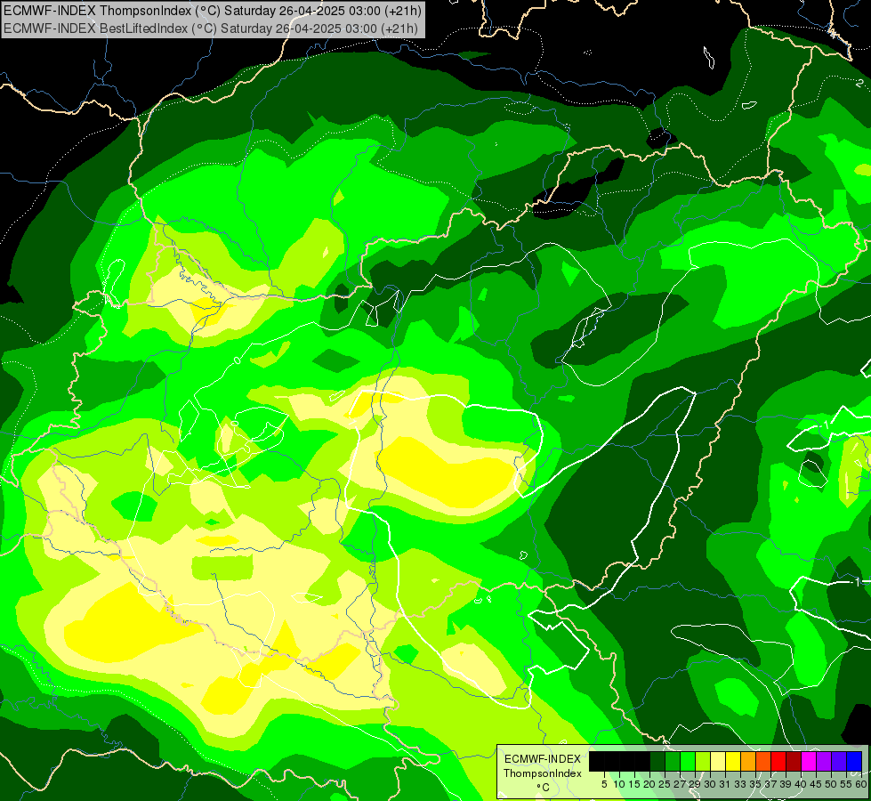The image size is (871, 801).
Task: Select the orange legend swatch 33-35
Action: coord(748,761)
